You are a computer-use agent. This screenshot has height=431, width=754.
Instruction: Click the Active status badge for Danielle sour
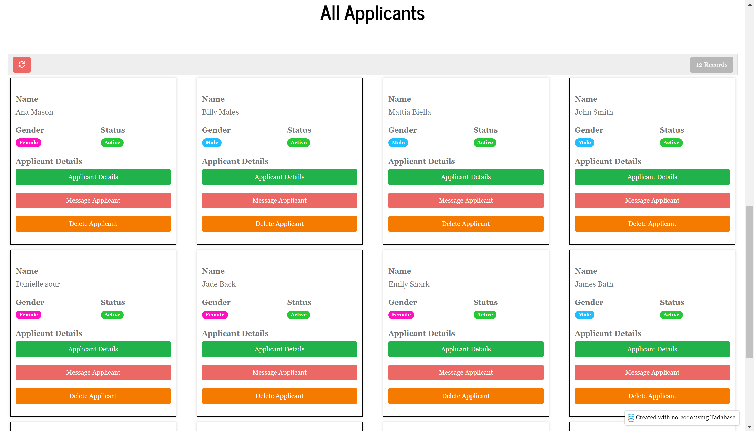coord(112,315)
